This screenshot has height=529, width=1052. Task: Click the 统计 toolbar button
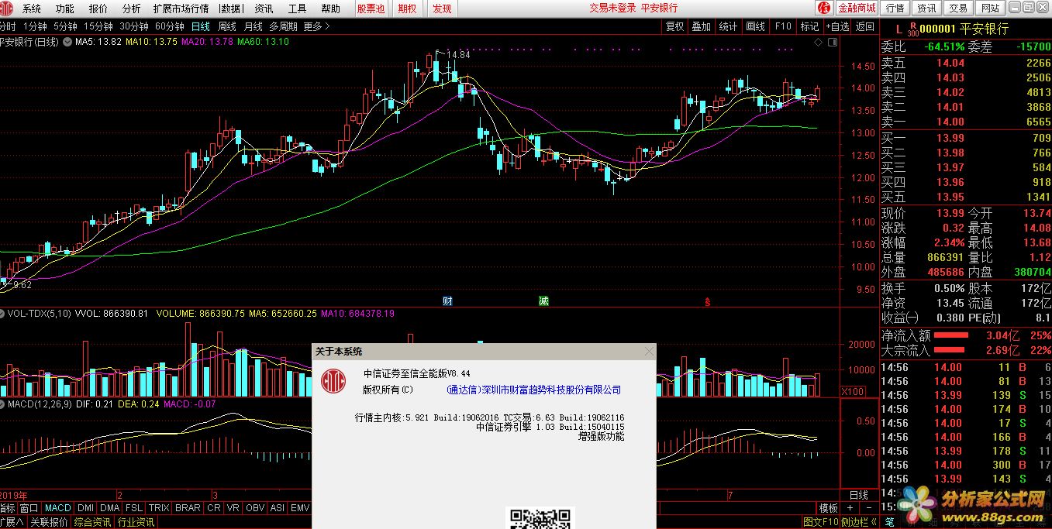(x=729, y=26)
